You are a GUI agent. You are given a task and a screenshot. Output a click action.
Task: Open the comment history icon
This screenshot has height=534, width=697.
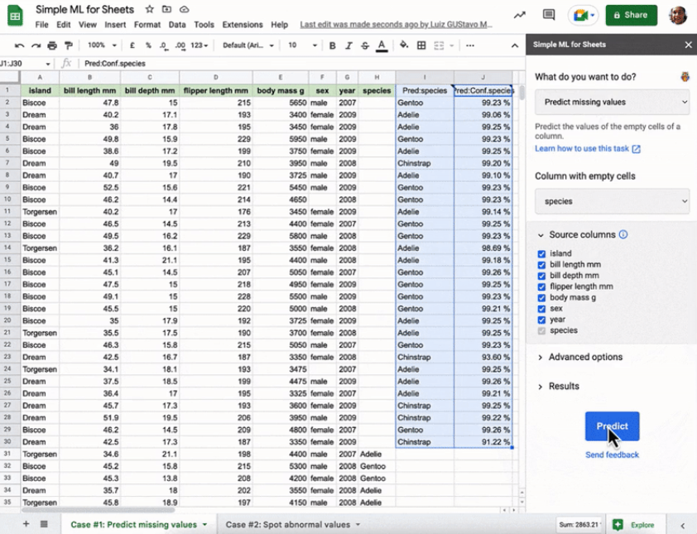(x=549, y=15)
